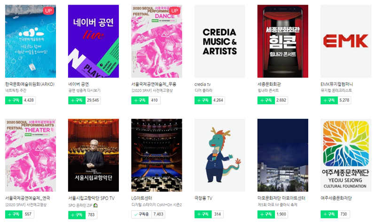Open the 극장용 TV dragon mascot thumbnail
Image resolution: width=376 pixels, height=224 pixels.
point(219,155)
